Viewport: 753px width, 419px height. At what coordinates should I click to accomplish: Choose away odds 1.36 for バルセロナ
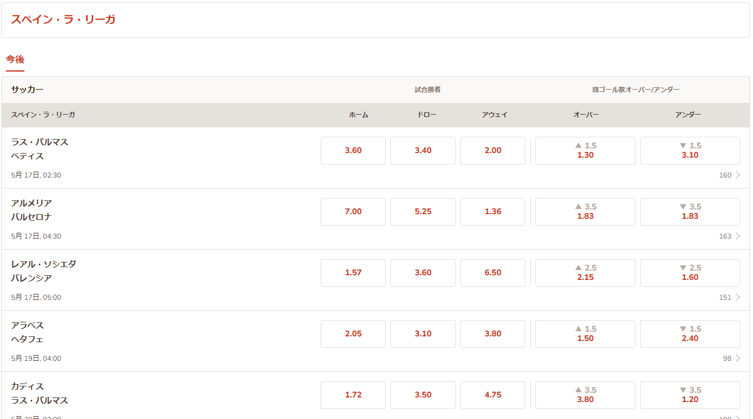(493, 212)
